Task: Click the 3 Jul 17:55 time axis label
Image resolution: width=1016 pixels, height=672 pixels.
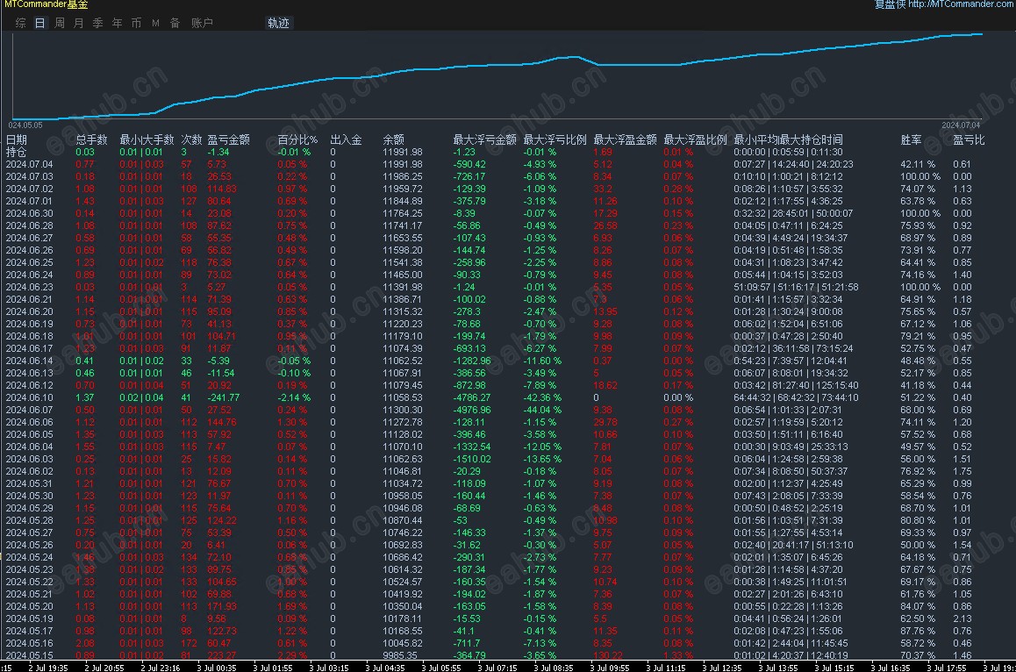Action: [947, 668]
